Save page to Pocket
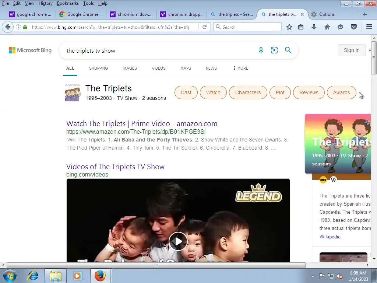 point(354,27)
